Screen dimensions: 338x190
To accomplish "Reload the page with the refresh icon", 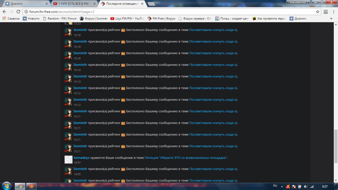I will point(18,12).
